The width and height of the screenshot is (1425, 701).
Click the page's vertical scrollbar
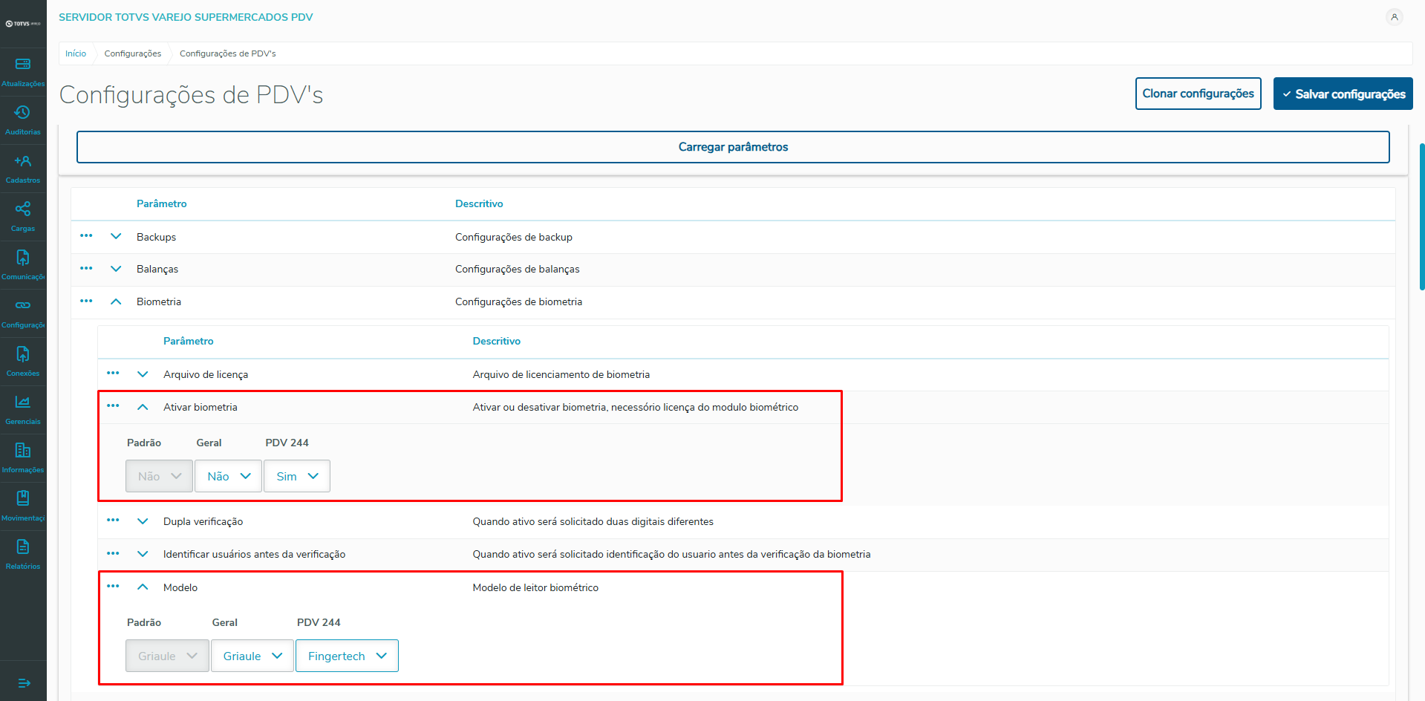point(1421,217)
